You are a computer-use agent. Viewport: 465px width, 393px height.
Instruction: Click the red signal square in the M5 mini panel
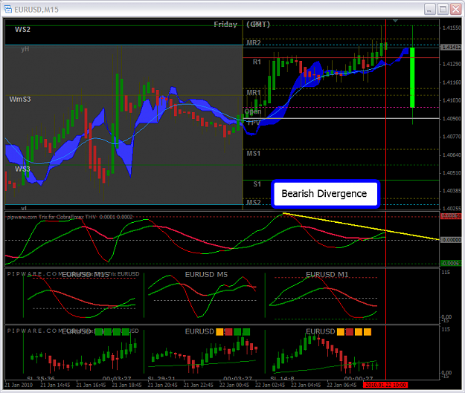point(228,331)
